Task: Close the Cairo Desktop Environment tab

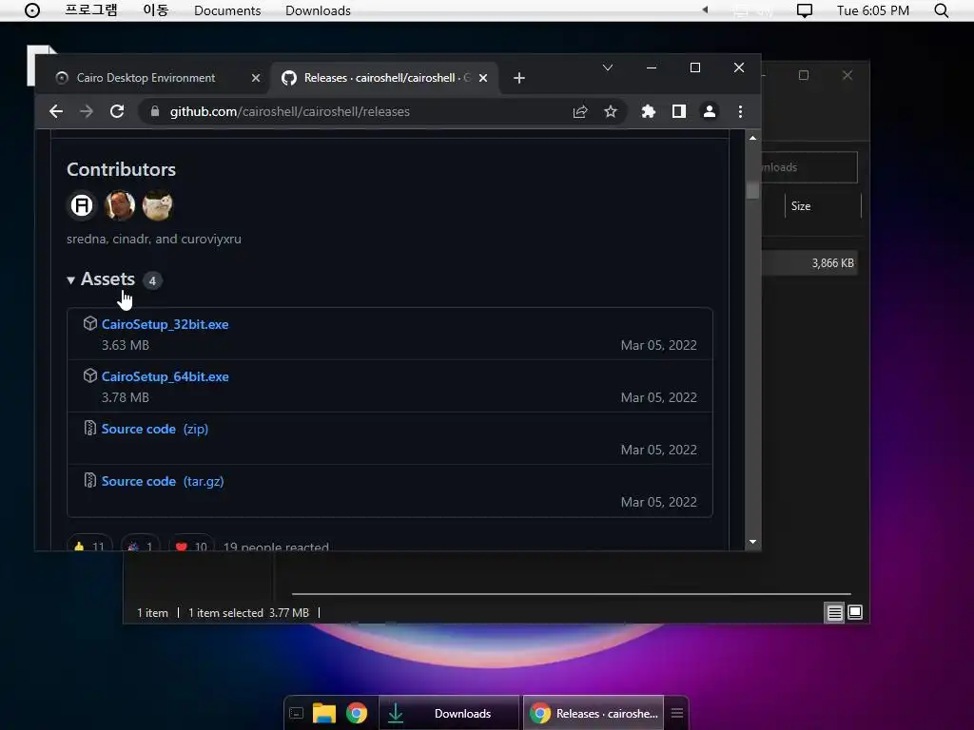Action: point(256,78)
